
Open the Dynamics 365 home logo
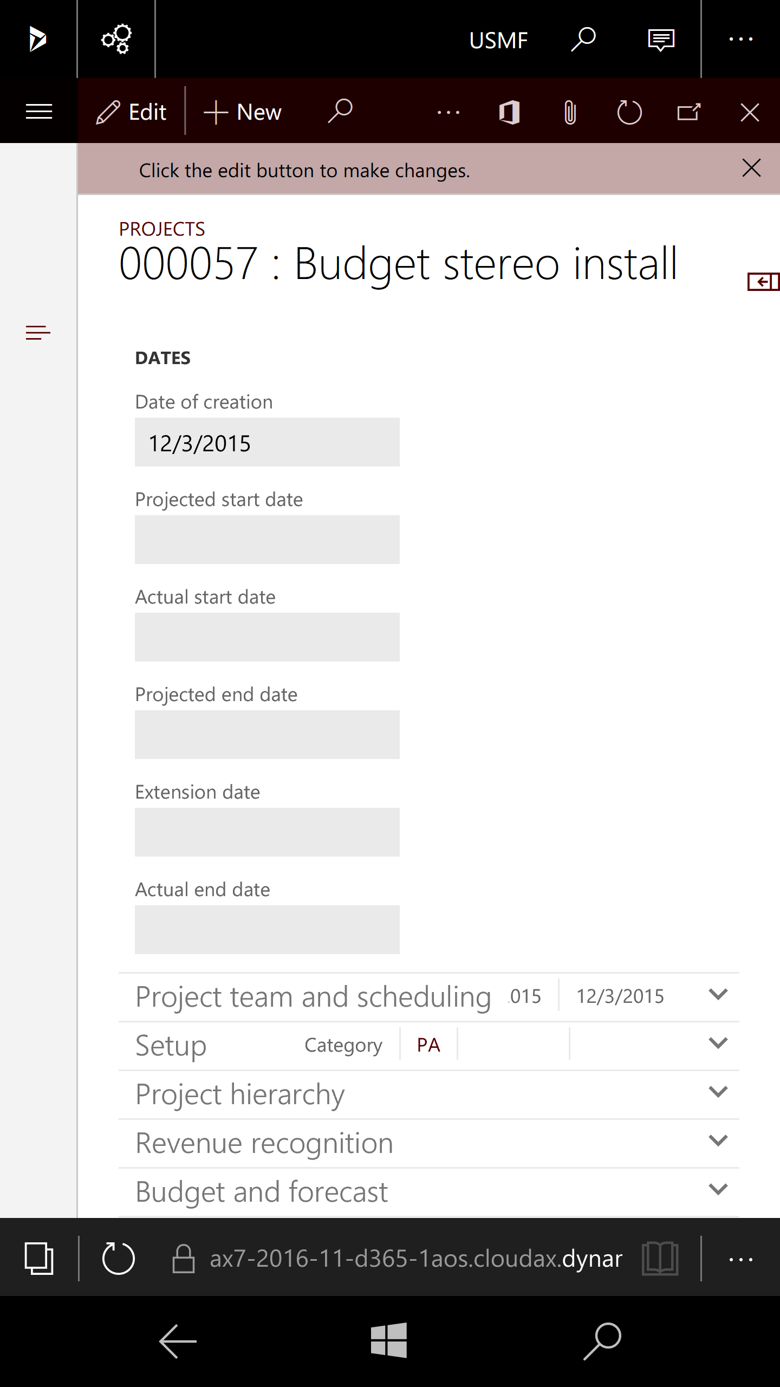pos(37,40)
